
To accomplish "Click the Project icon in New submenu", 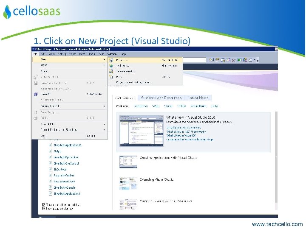I will pyautogui.click(x=111, y=60).
